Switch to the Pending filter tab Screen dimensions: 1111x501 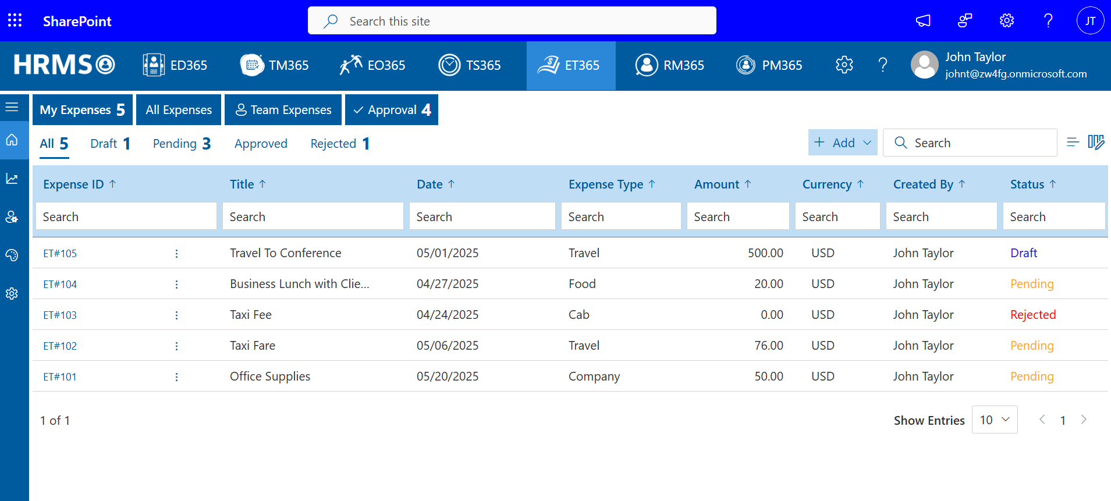coord(182,144)
